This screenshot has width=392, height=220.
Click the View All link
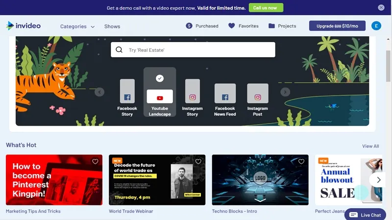370,146
